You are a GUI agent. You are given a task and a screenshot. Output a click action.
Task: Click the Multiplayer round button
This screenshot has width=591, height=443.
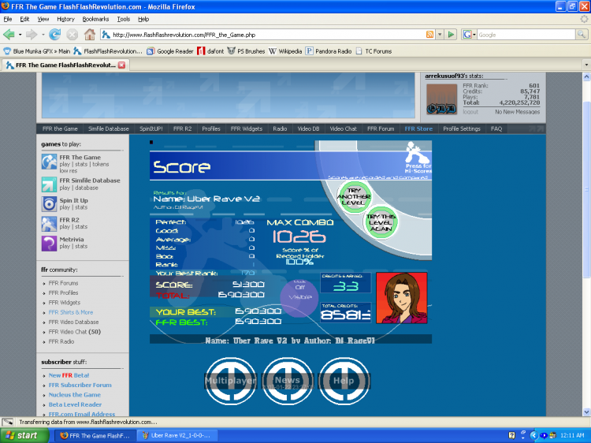click(230, 381)
